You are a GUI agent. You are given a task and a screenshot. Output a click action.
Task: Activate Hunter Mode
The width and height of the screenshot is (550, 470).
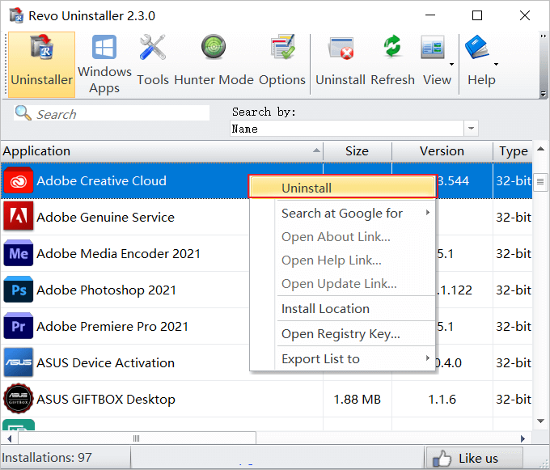pos(214,63)
